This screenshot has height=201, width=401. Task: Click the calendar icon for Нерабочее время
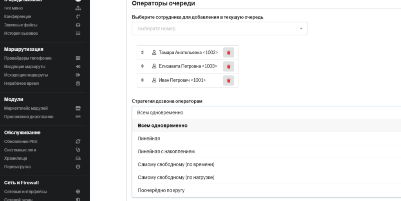click(x=78, y=83)
